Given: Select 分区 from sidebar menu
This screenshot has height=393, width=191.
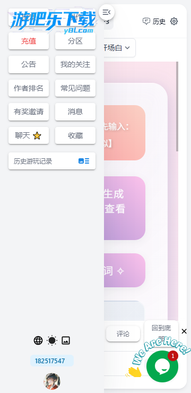Looking at the screenshot, I should point(75,41).
